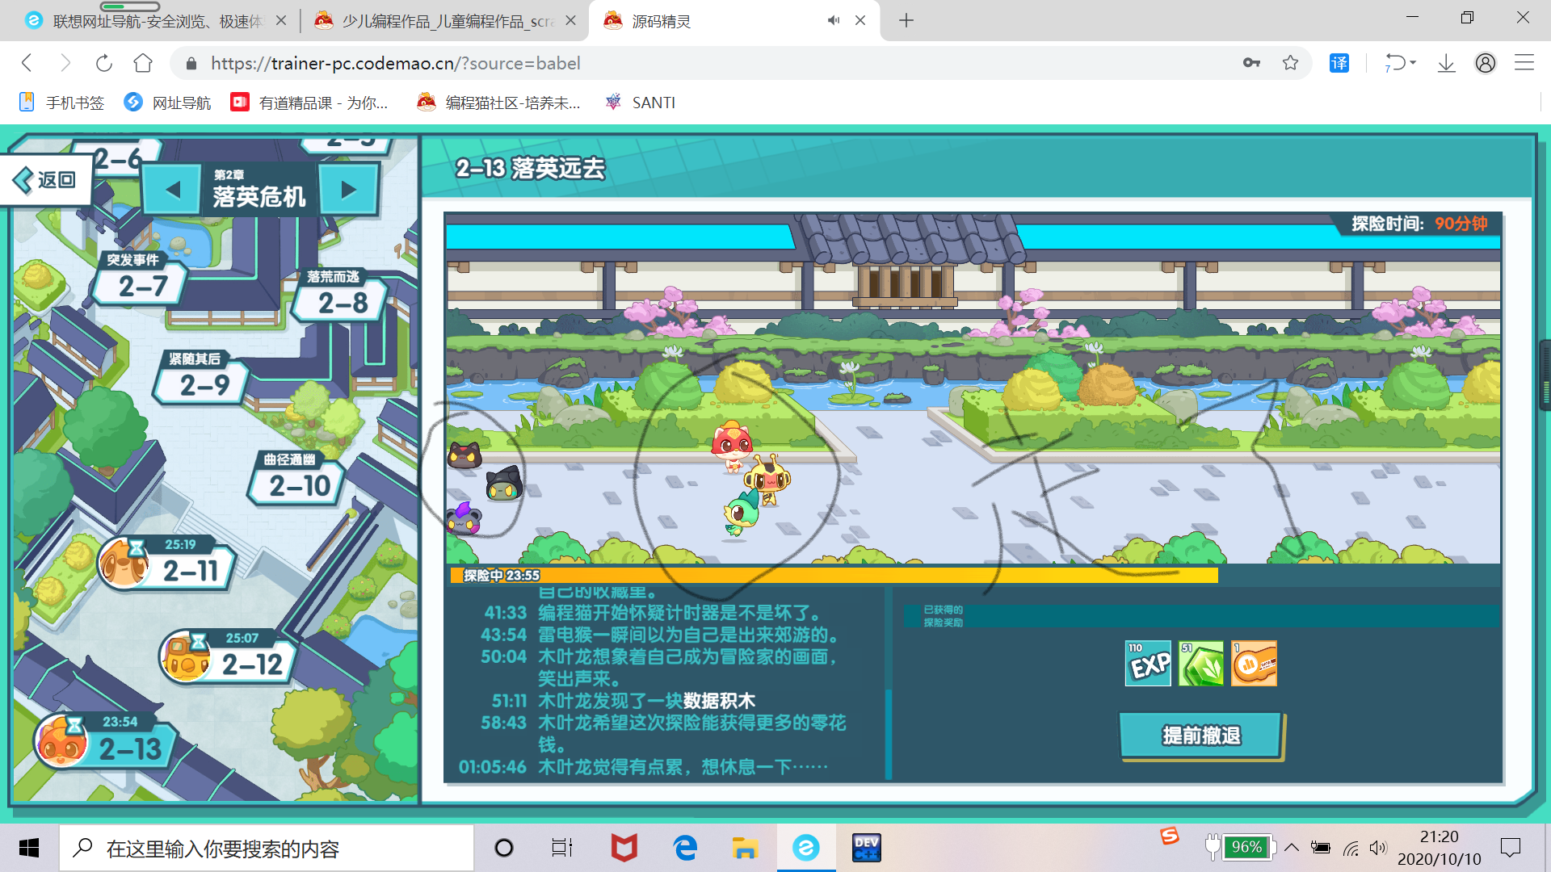Click the yellow robot character

point(768,480)
